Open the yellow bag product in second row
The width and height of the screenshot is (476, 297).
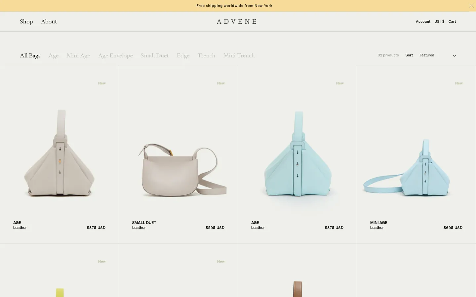point(59,292)
